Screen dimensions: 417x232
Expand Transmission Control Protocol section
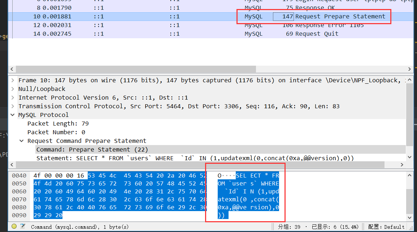(13, 106)
